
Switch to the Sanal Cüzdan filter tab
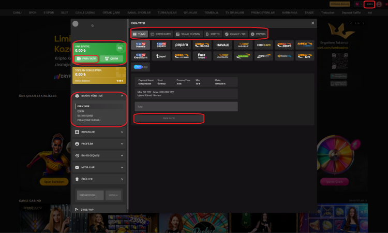[x=188, y=34]
